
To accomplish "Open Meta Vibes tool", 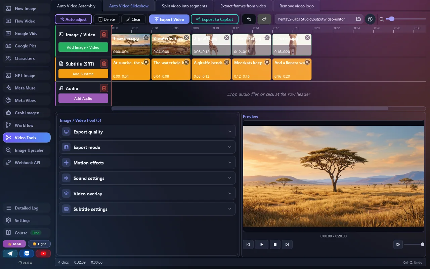I will pos(27,100).
